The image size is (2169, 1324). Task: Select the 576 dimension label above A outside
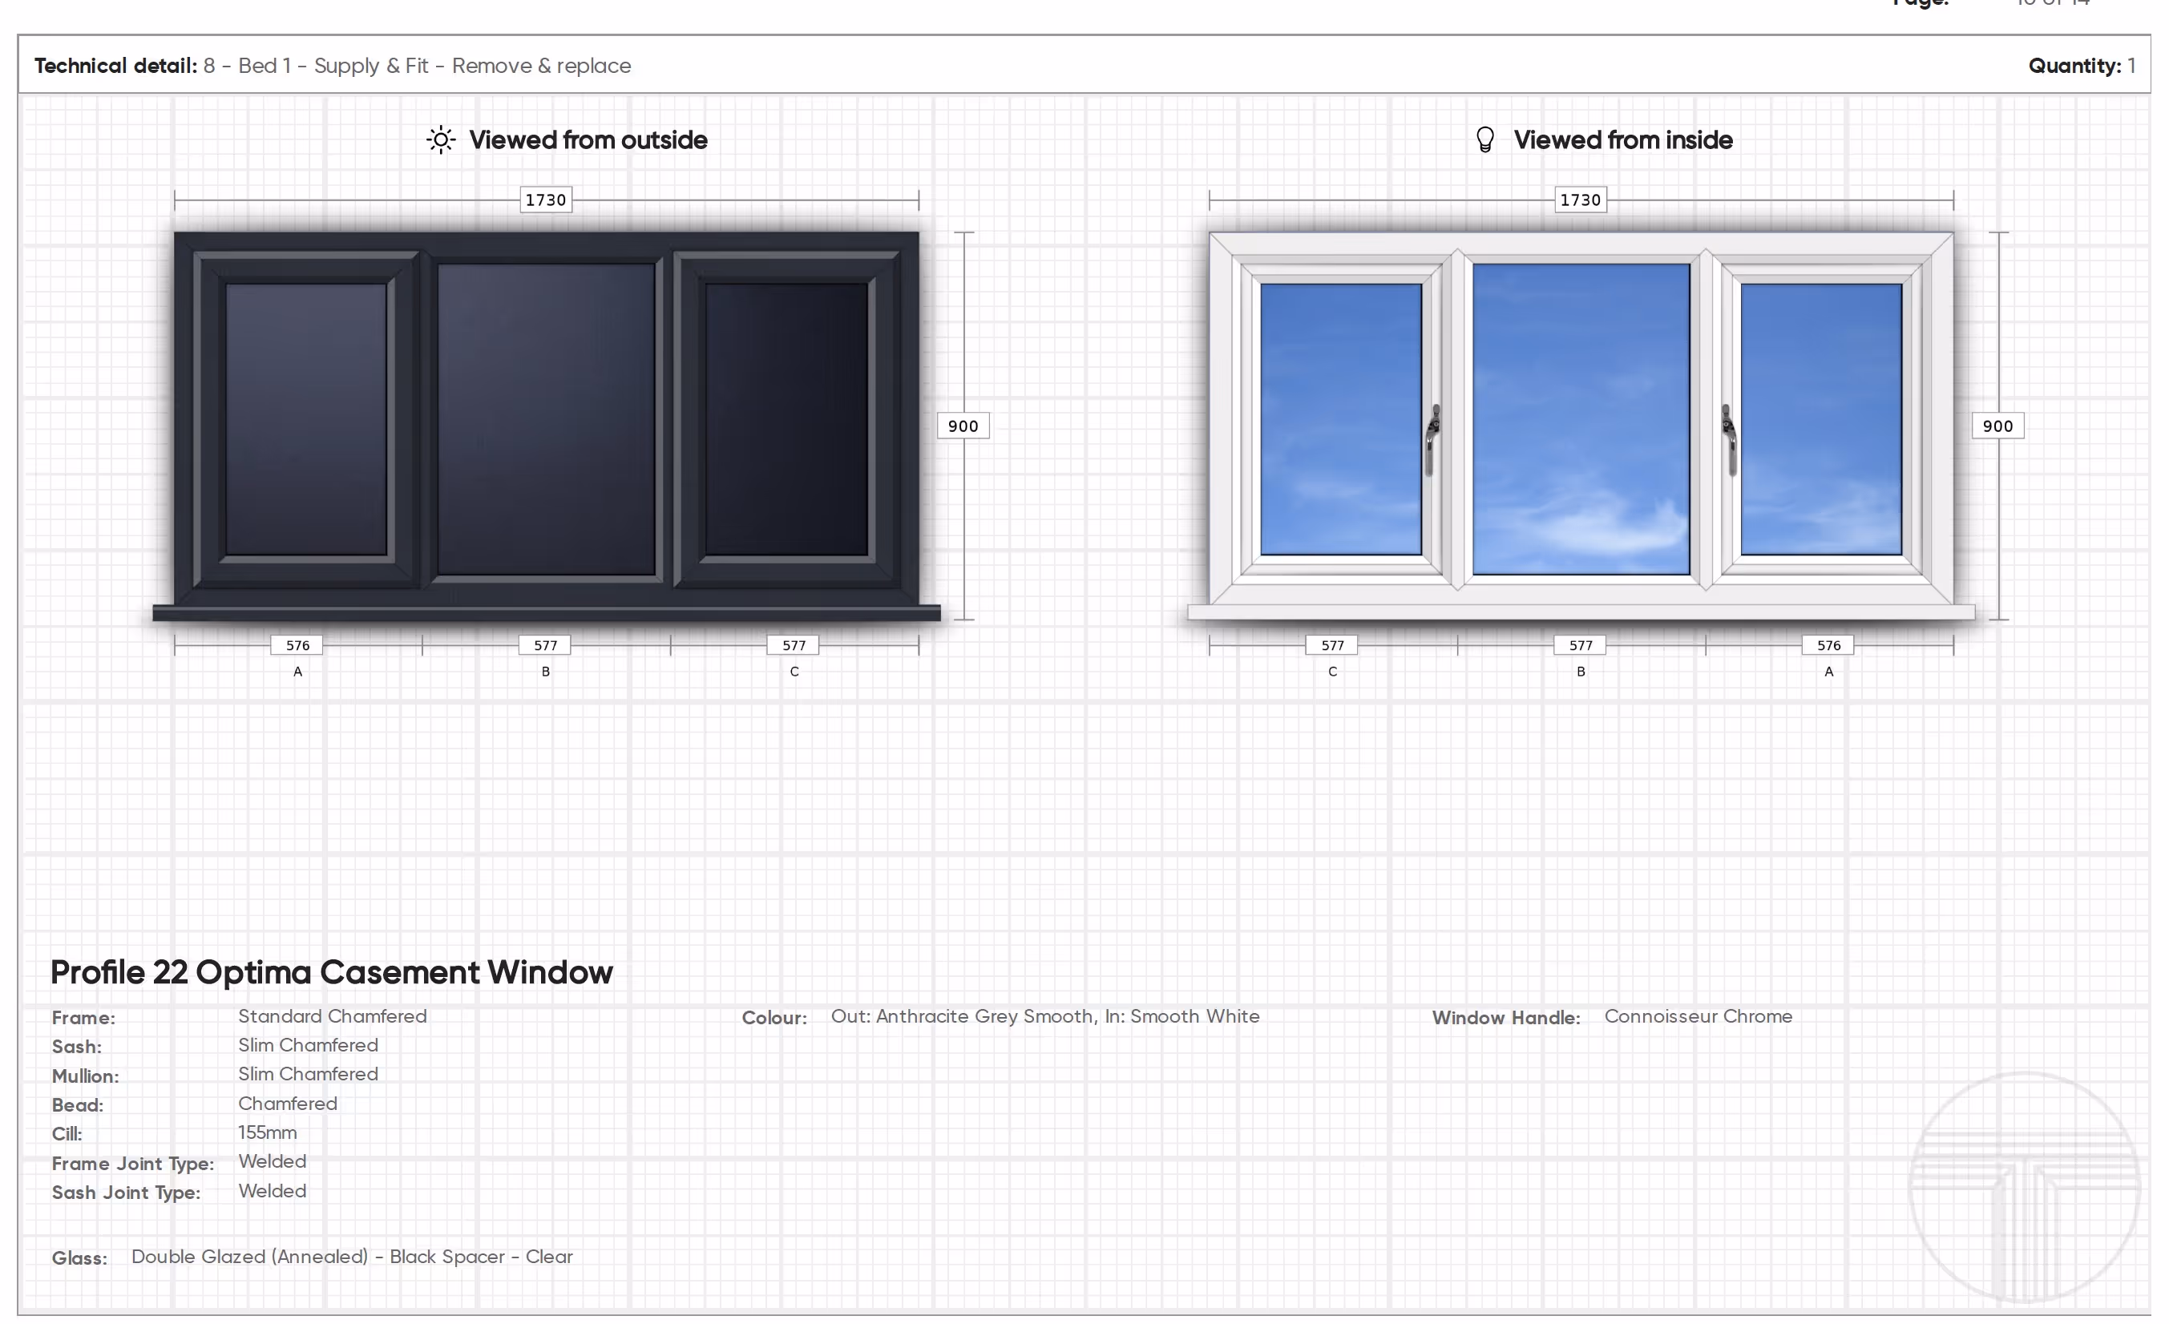(297, 645)
